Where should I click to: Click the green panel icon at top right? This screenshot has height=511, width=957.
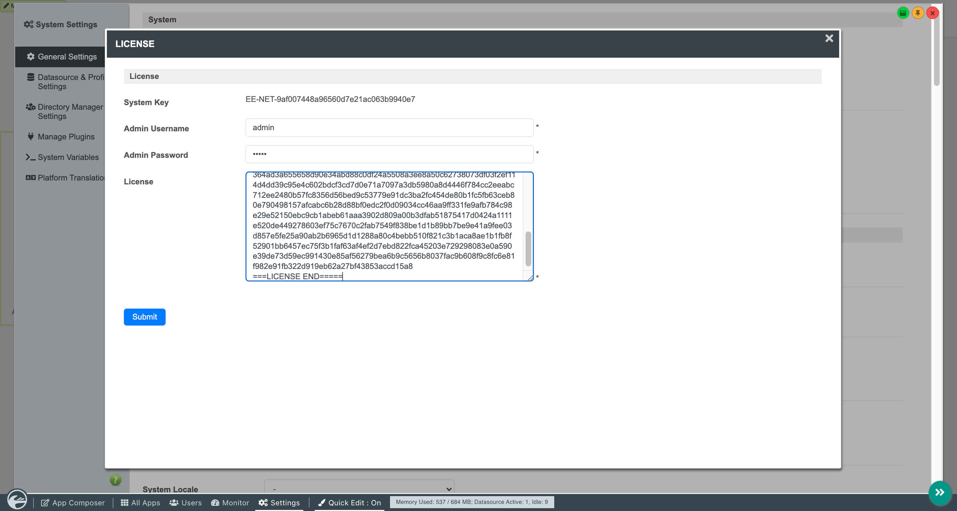coord(903,13)
